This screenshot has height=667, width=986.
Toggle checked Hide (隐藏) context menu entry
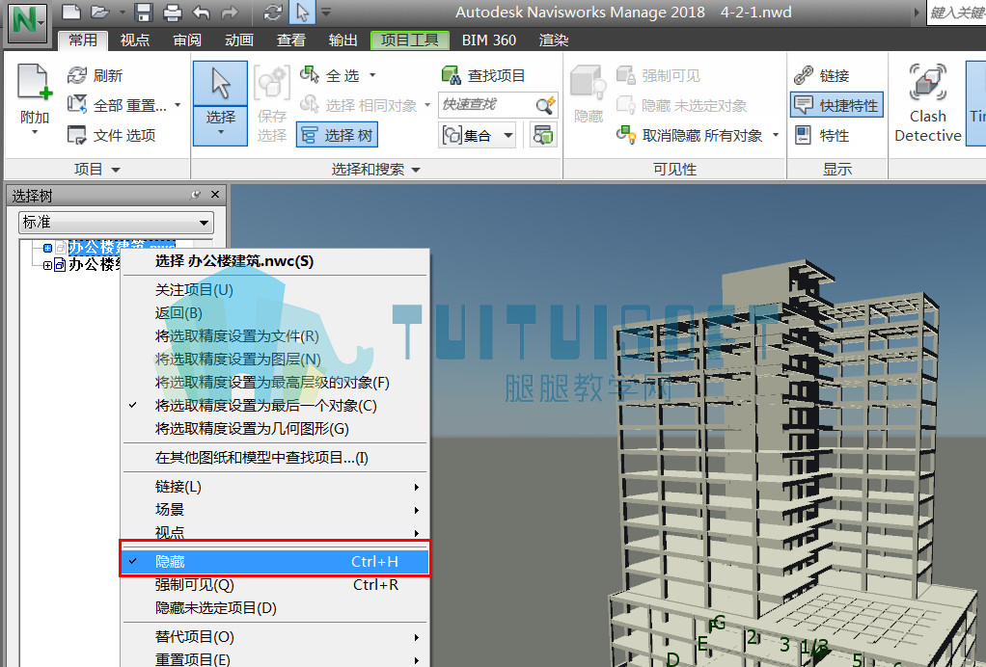(x=275, y=562)
